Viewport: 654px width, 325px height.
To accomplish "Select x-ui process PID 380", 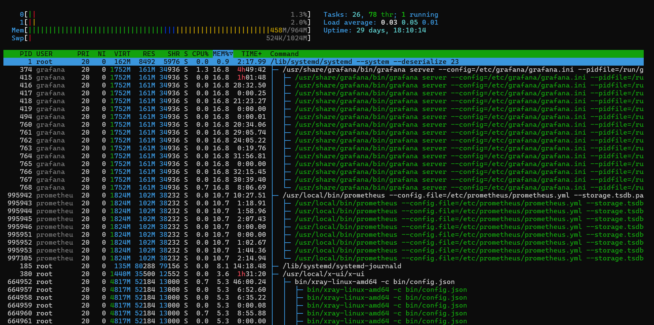I will point(324,274).
